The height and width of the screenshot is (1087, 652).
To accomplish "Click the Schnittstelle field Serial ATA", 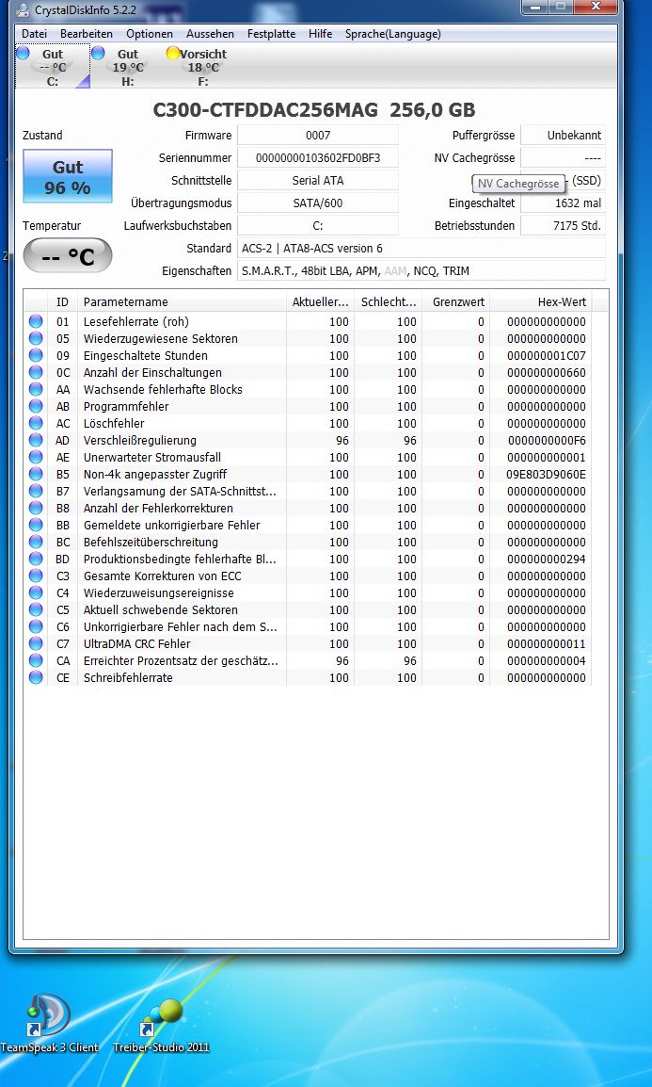I will pos(318,180).
